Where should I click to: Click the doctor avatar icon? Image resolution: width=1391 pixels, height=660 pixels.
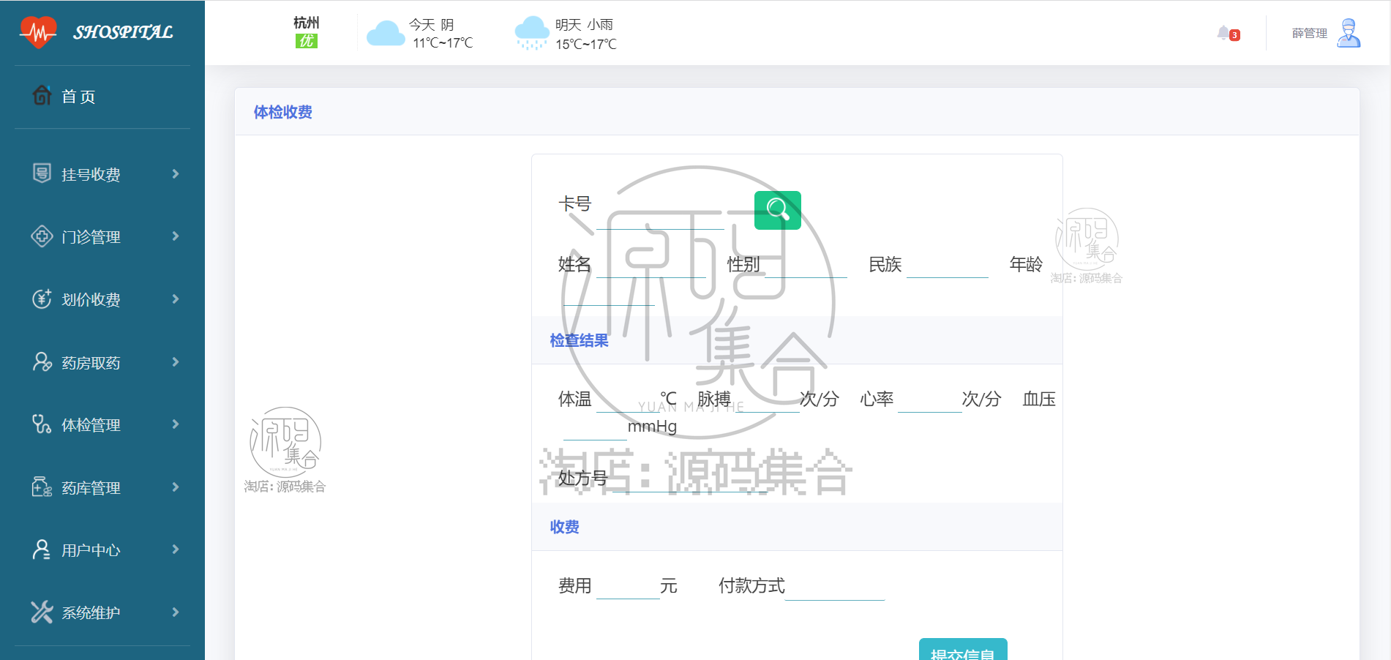point(1349,33)
